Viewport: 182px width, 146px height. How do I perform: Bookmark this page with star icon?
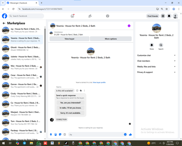(x=167, y=9)
